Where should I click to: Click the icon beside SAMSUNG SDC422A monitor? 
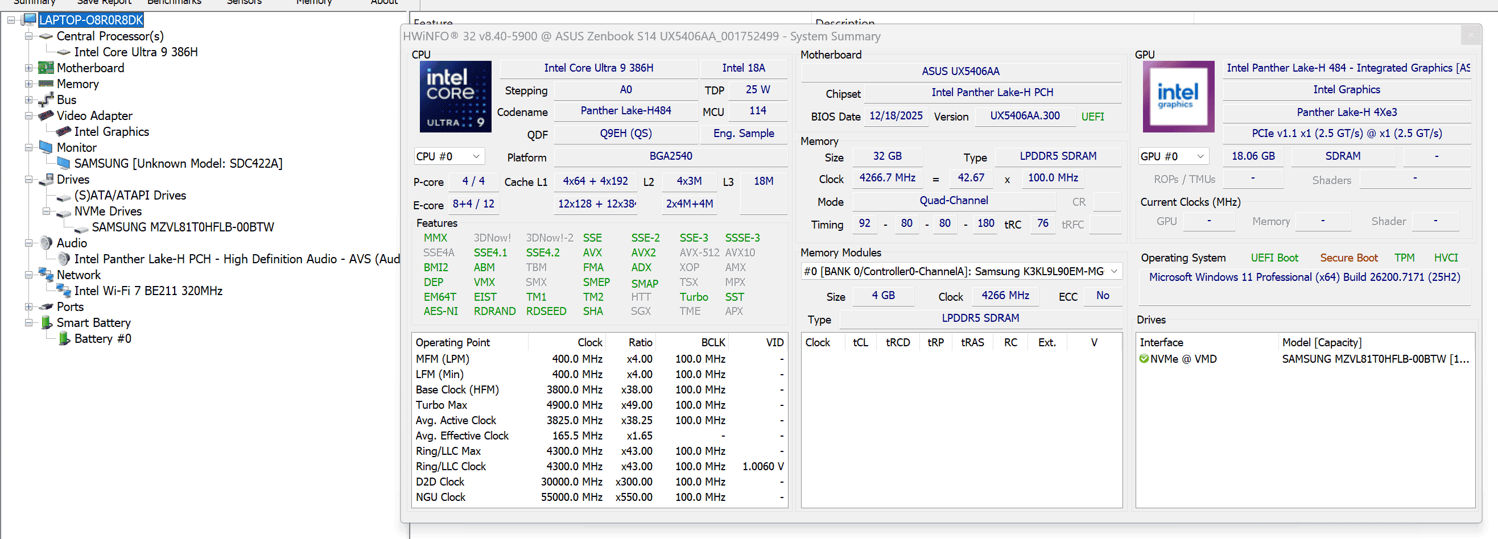click(63, 163)
